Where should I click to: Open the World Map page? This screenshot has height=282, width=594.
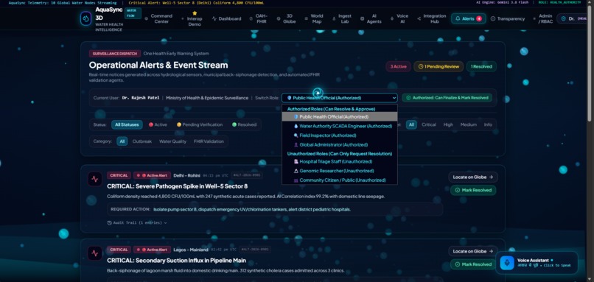pos(314,18)
